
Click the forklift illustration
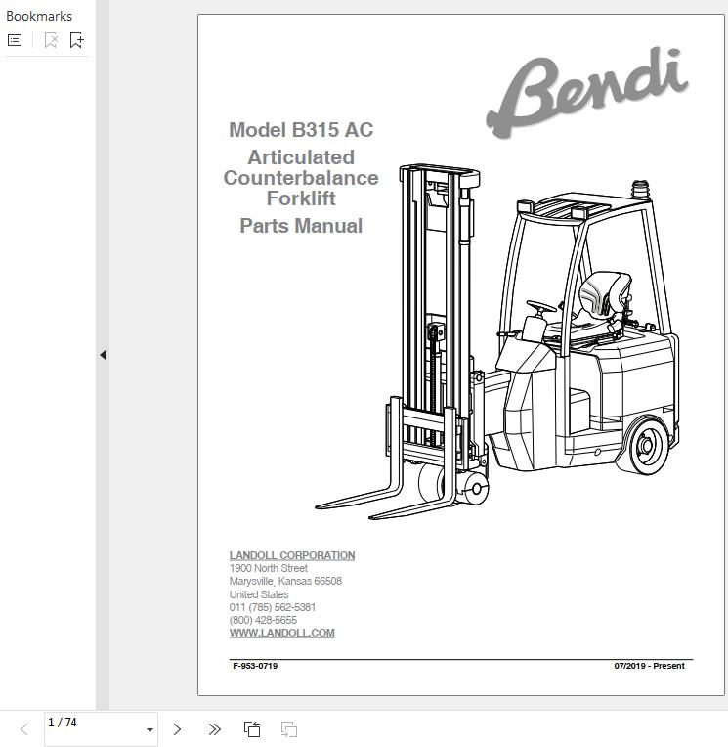(x=496, y=342)
